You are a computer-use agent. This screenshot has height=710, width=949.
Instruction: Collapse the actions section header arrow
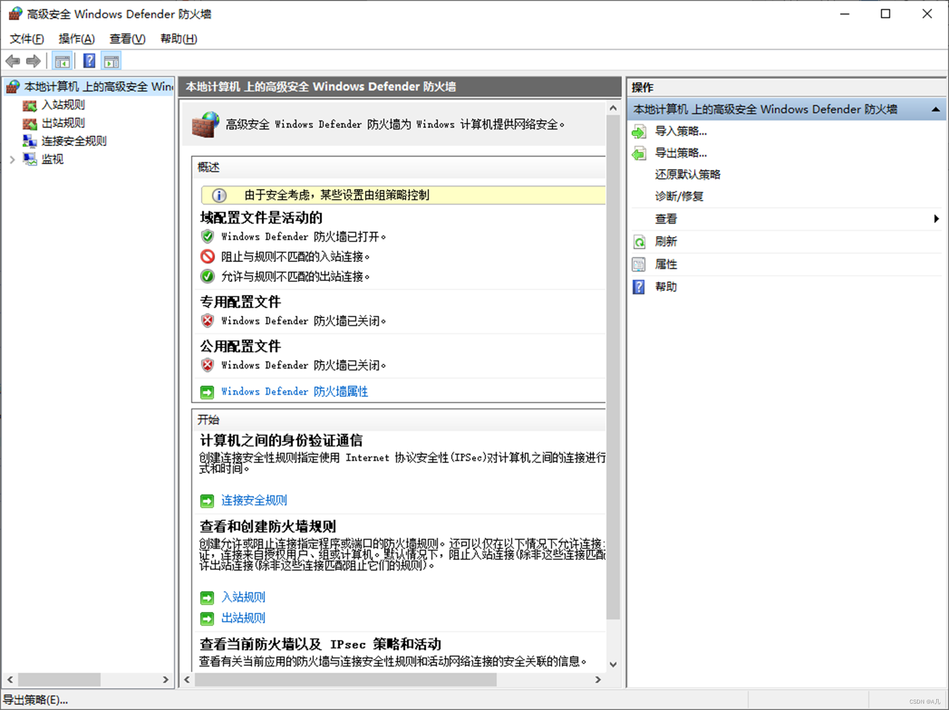click(935, 110)
